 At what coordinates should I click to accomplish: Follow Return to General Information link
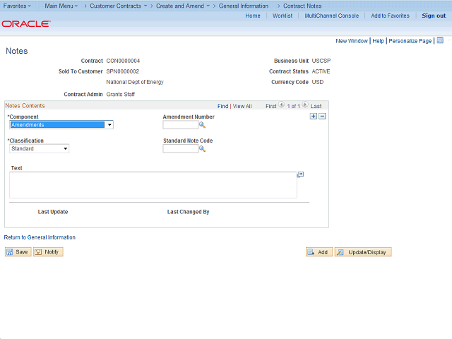click(x=40, y=237)
